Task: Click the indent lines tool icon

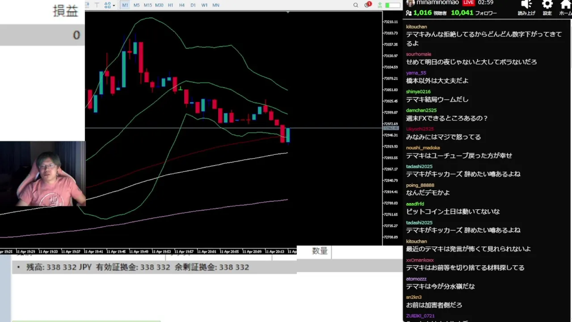Action: point(87,5)
